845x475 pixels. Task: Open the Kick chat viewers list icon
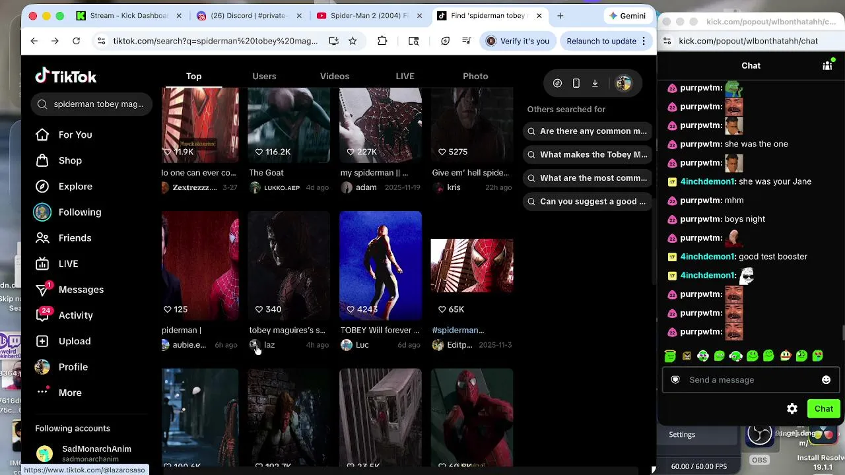pyautogui.click(x=827, y=65)
